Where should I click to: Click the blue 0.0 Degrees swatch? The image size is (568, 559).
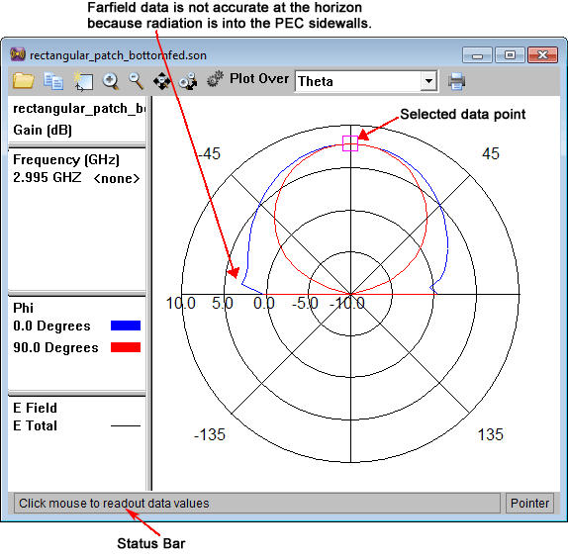(x=126, y=326)
